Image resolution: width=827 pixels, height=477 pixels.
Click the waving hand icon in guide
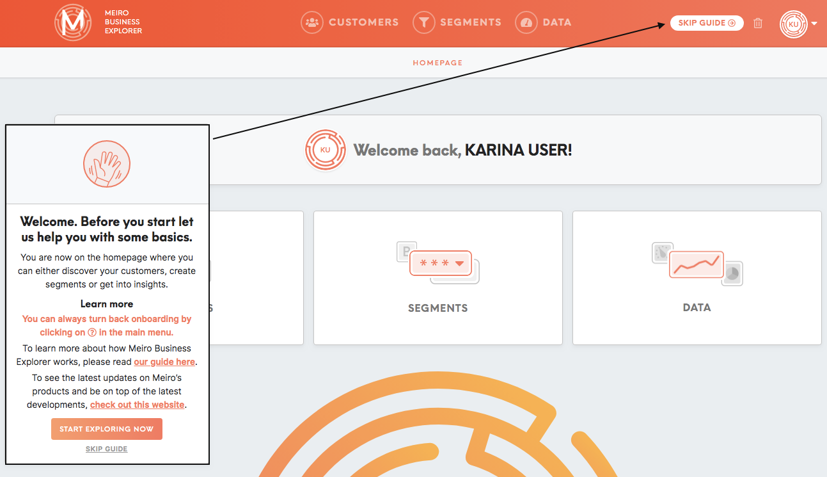(x=107, y=164)
